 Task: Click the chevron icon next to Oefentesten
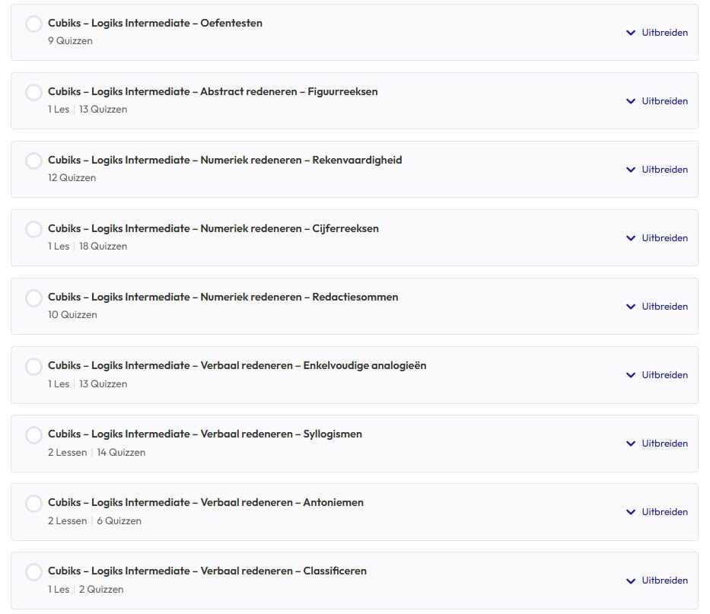(x=630, y=33)
